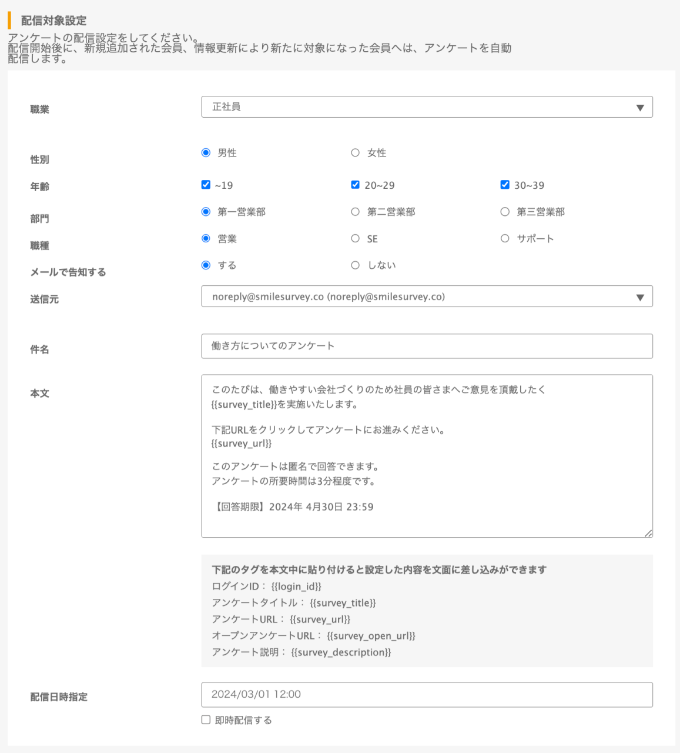
Task: Open the 職業 dropdown showing 正社員
Action: point(427,107)
